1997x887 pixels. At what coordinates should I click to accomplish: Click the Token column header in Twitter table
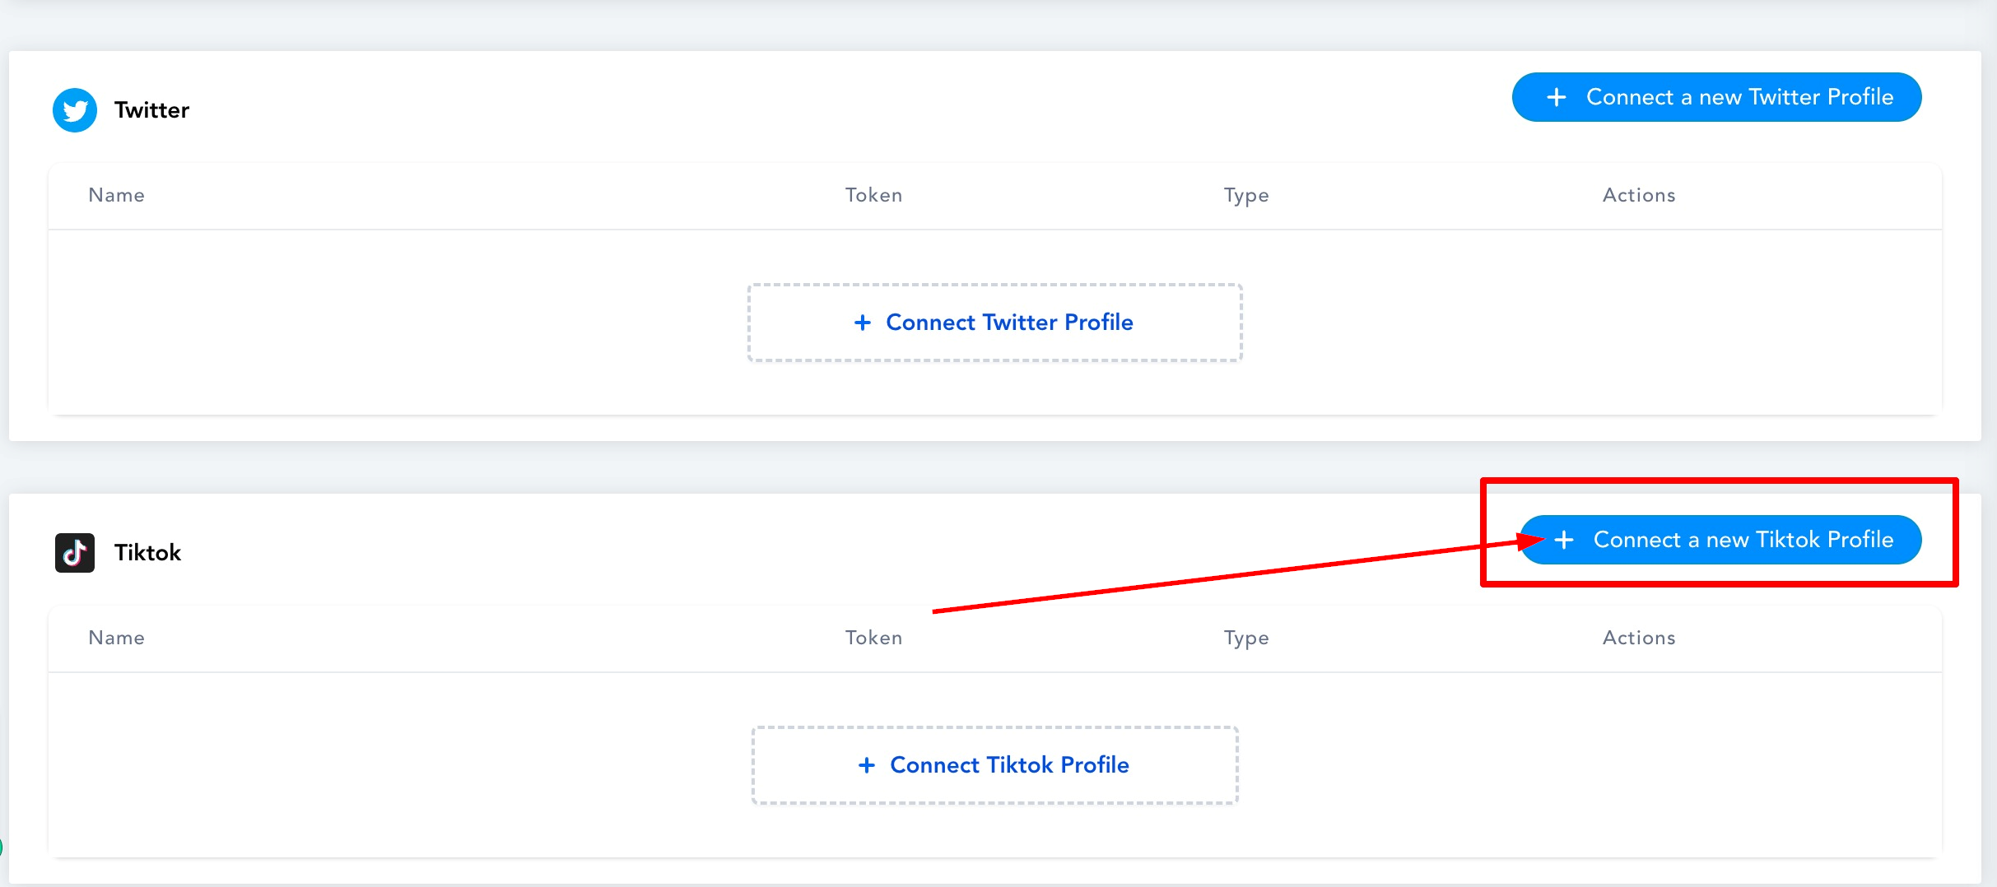coord(873,195)
